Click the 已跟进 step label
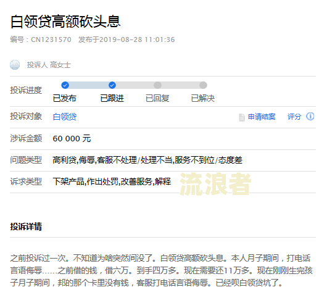Viewport: 327px width, 295px height. 112,98
